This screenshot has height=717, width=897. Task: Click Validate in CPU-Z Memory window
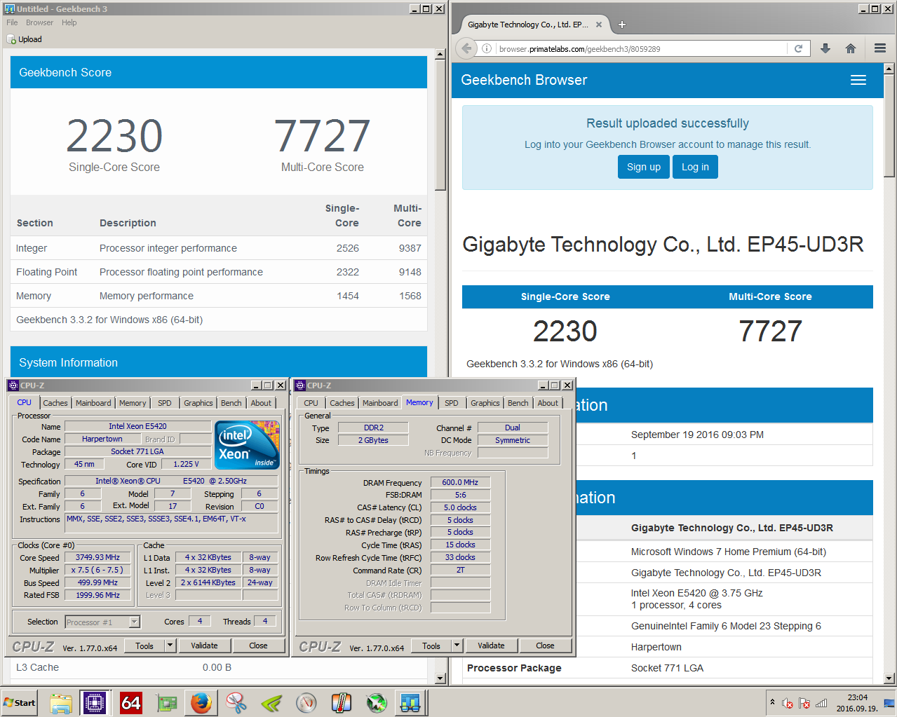coord(491,646)
